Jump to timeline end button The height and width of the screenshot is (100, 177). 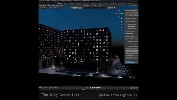(100, 88)
